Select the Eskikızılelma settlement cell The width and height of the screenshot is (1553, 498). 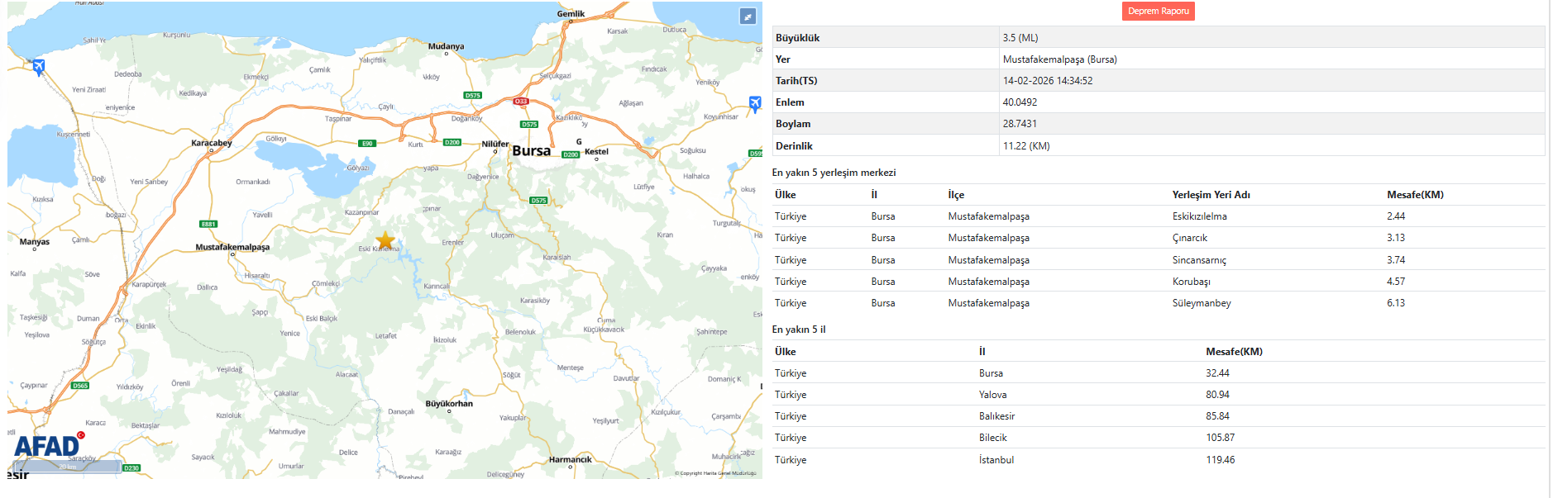1199,216
